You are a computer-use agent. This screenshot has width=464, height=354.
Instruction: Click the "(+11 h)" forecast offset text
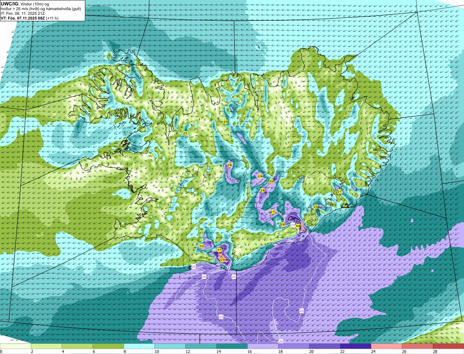(x=52, y=18)
